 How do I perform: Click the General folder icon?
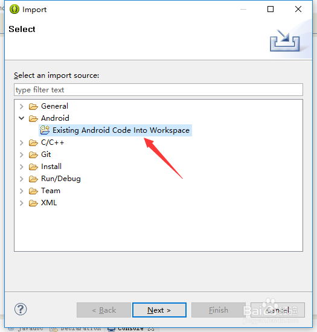33,106
